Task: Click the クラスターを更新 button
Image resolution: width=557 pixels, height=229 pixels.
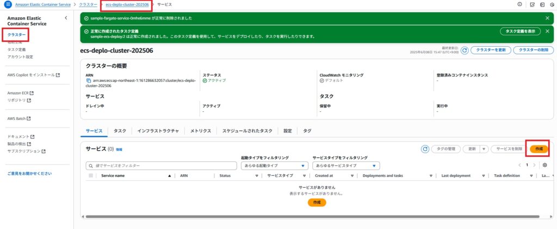Action: tap(491, 50)
